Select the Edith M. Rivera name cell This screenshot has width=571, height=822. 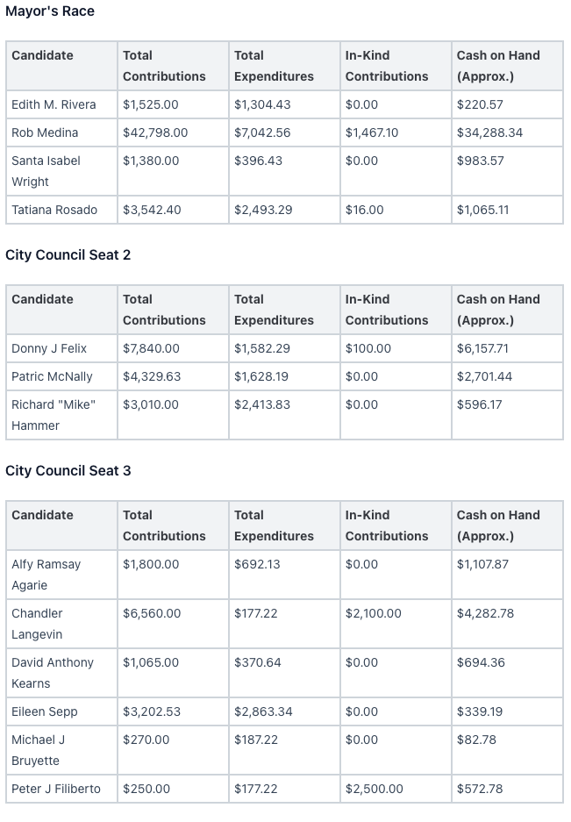coord(54,104)
